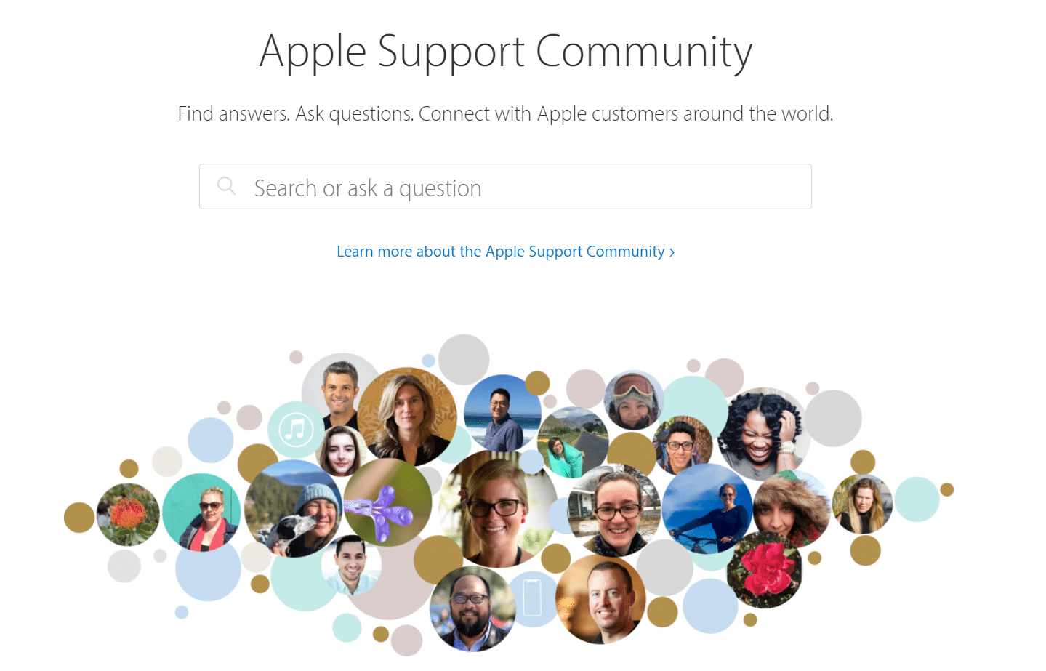Click the woman wearing ski goggles photo
Viewport: 1046px width, 671px height.
tap(634, 401)
